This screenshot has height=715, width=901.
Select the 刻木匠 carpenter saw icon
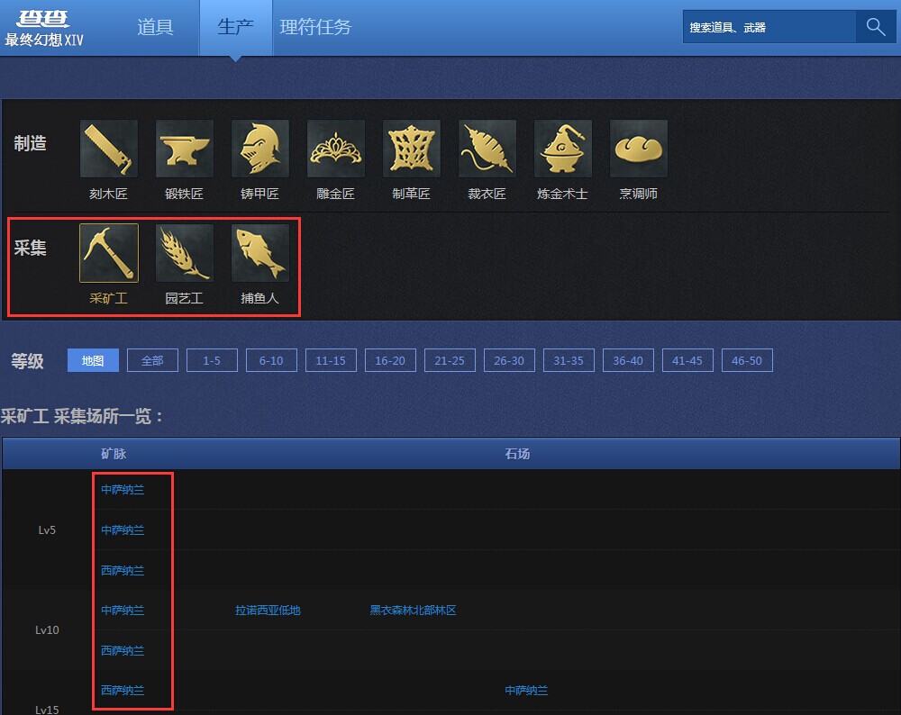point(109,149)
